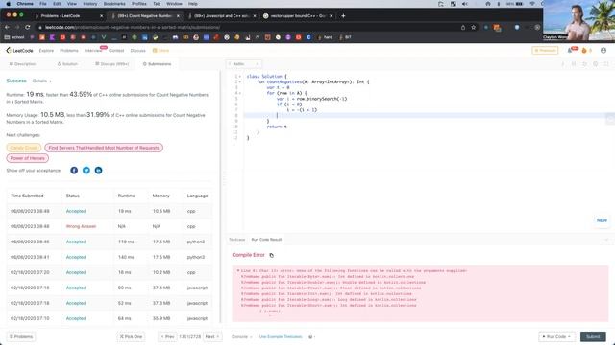The height and width of the screenshot is (345, 615).
Task: Switch to the Description tab
Action: coord(22,64)
